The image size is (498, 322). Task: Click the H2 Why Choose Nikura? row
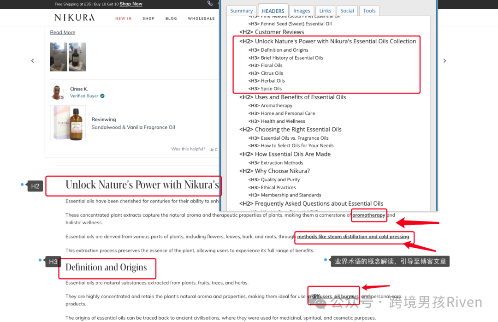tap(274, 171)
